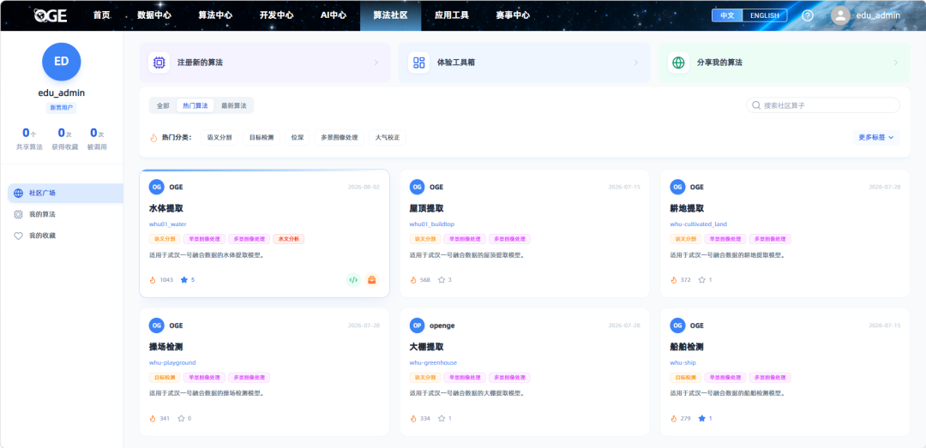The image size is (926, 448).
Task: Select the 最新算法 filter tab
Action: click(234, 105)
